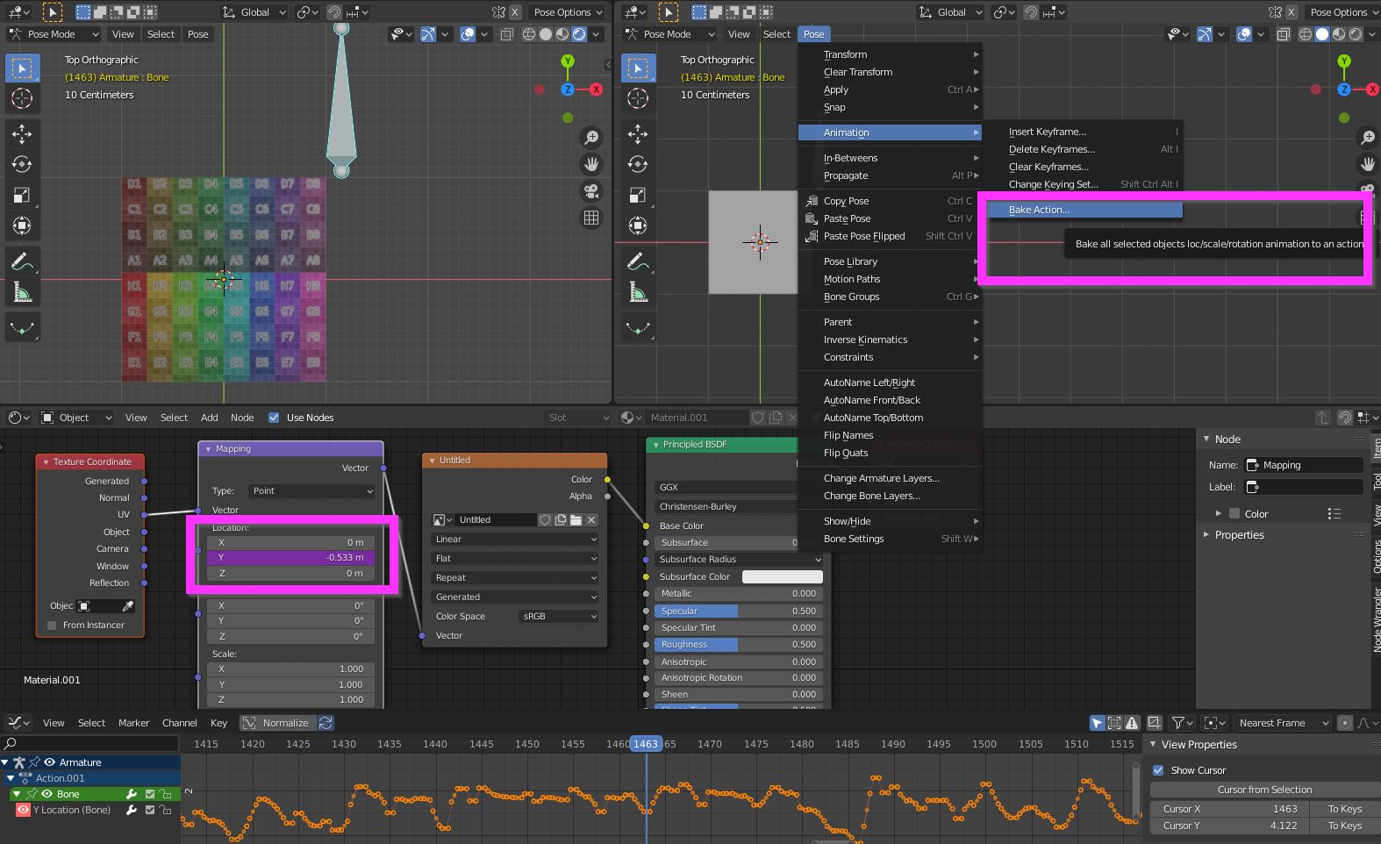Collapse the Action.001 tree item
The height and width of the screenshot is (844, 1381).
pyautogui.click(x=11, y=778)
